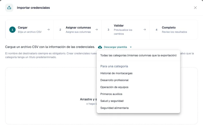The height and width of the screenshot is (125, 203).
Task: Close the Importar credenciales dialog
Action: pos(195,8)
